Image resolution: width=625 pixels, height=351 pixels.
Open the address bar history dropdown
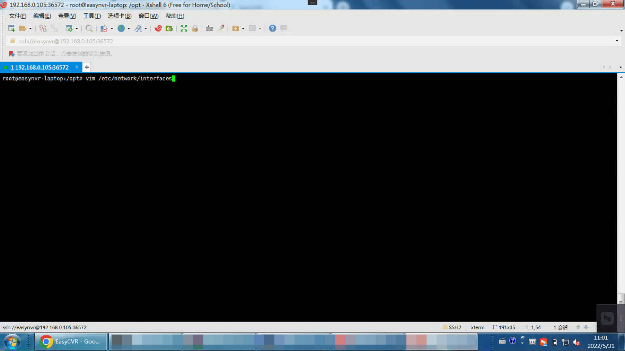(617, 41)
